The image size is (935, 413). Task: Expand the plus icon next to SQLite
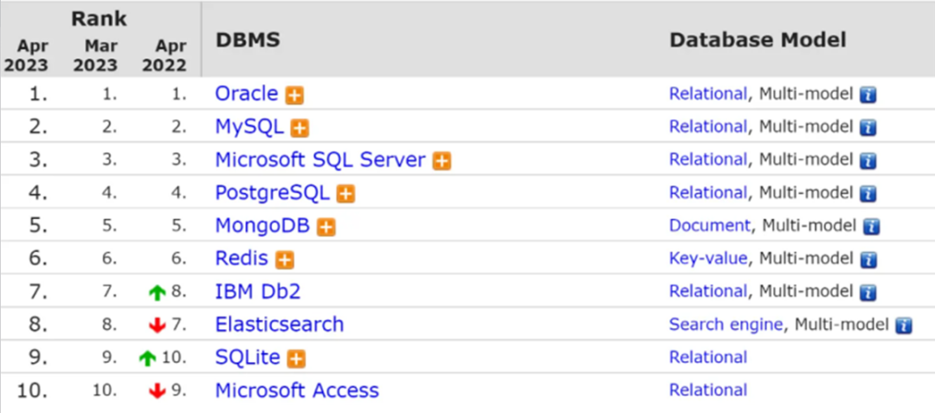(297, 358)
